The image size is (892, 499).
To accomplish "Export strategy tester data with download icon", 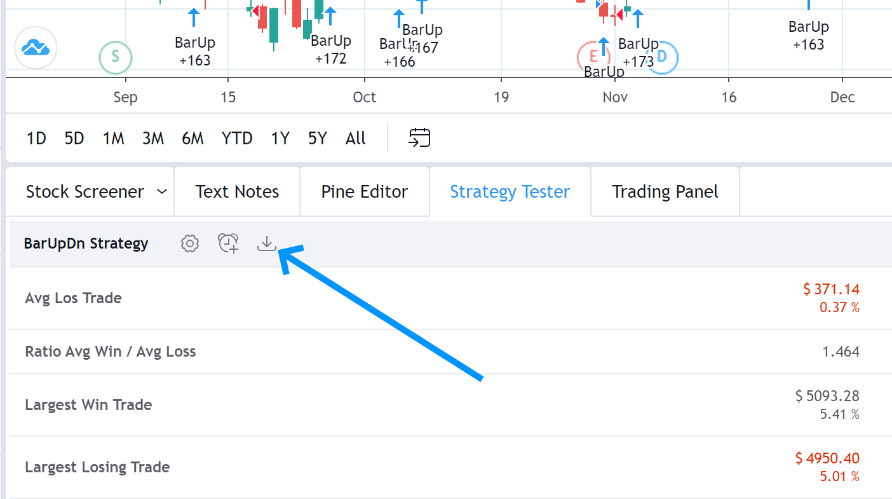I will 266,243.
